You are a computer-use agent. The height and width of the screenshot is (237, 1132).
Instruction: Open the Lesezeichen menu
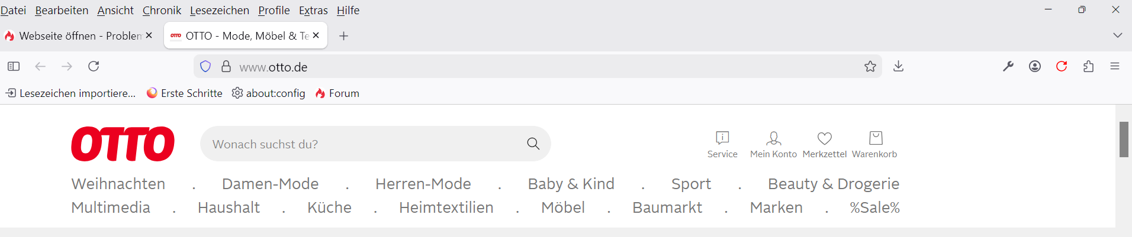[x=219, y=11]
